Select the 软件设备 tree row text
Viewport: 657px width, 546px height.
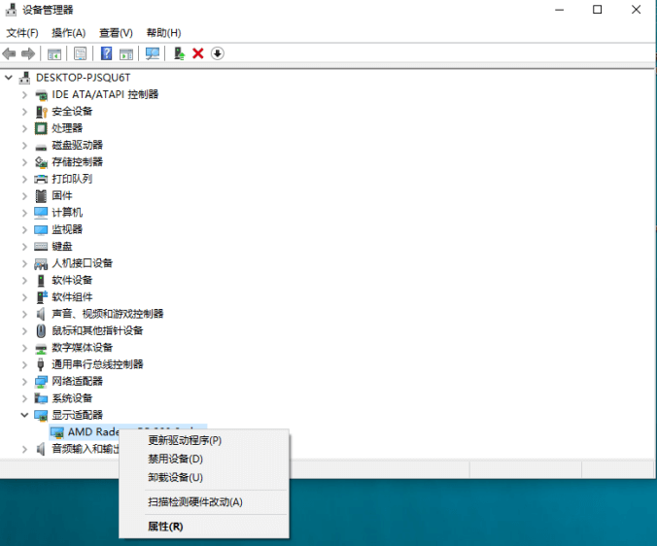72,280
